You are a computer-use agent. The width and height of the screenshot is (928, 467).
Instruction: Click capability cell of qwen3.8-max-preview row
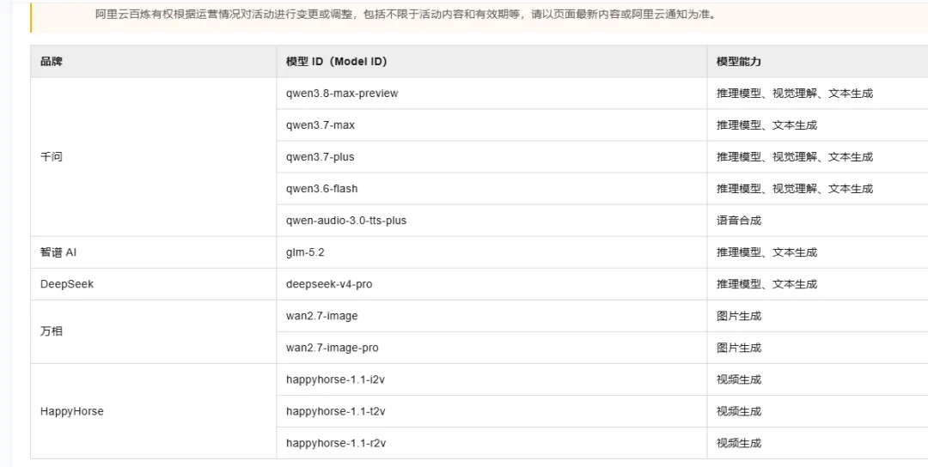pyautogui.click(x=817, y=94)
